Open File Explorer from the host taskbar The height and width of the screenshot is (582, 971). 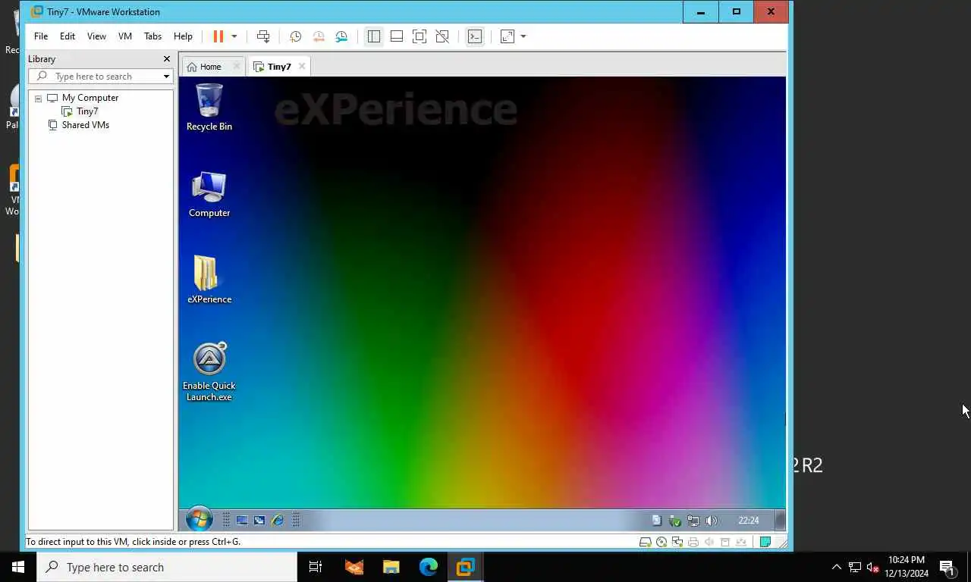(x=391, y=567)
